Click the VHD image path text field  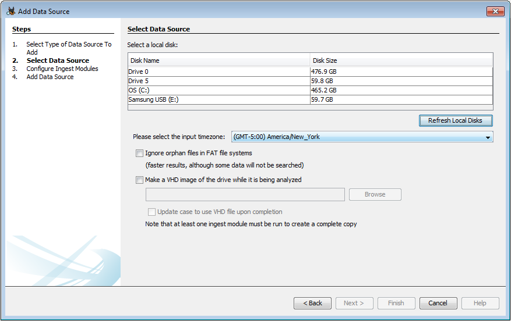pyautogui.click(x=245, y=194)
